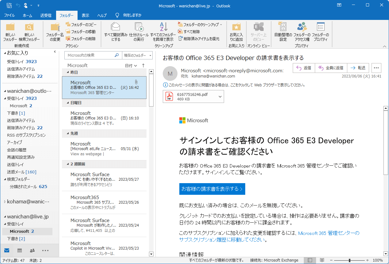Viewport: 389px width, 264px height.
Task: Collapse the お気に入り section
Action: pyautogui.click(x=5, y=53)
